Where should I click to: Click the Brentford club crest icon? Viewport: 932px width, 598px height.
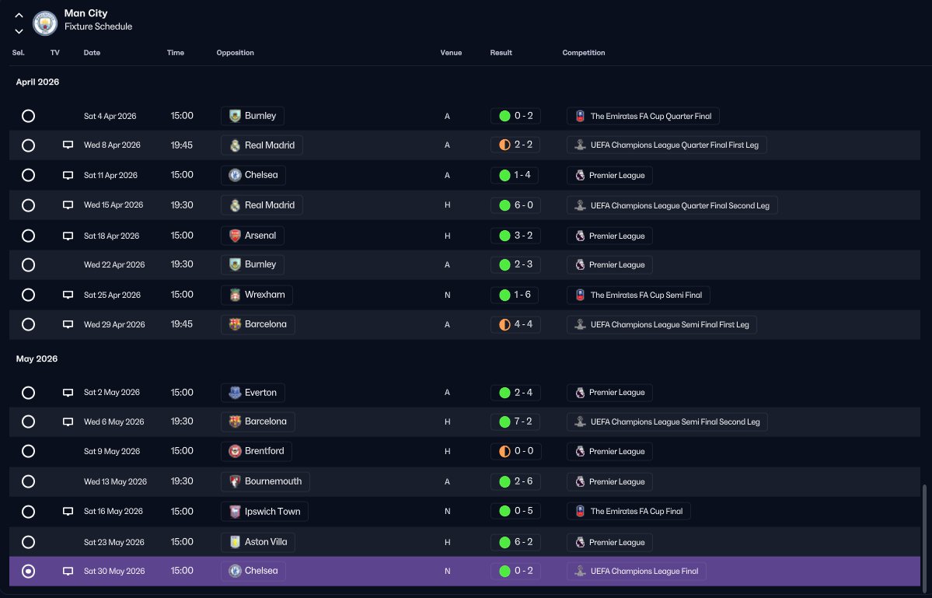point(235,451)
